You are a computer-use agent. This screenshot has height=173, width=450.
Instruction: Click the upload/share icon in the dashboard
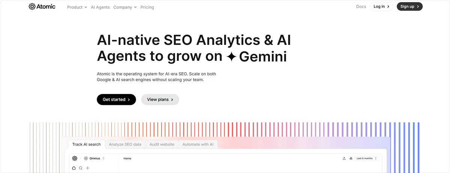pos(344,158)
